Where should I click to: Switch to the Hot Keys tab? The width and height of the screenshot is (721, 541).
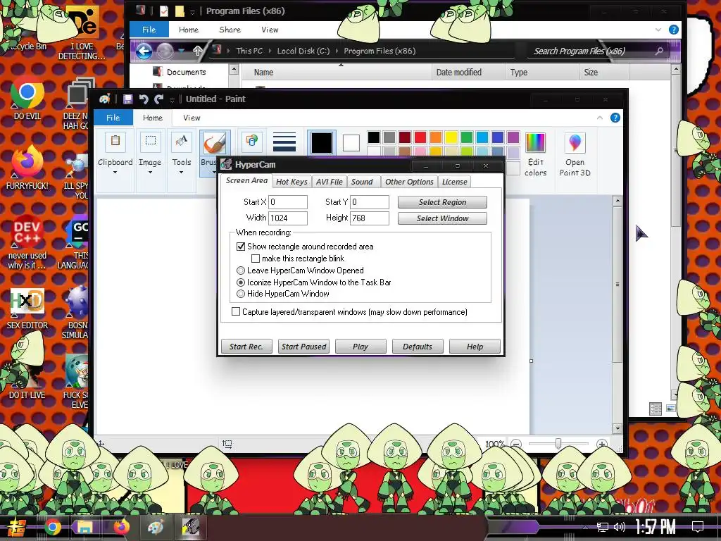pos(291,182)
